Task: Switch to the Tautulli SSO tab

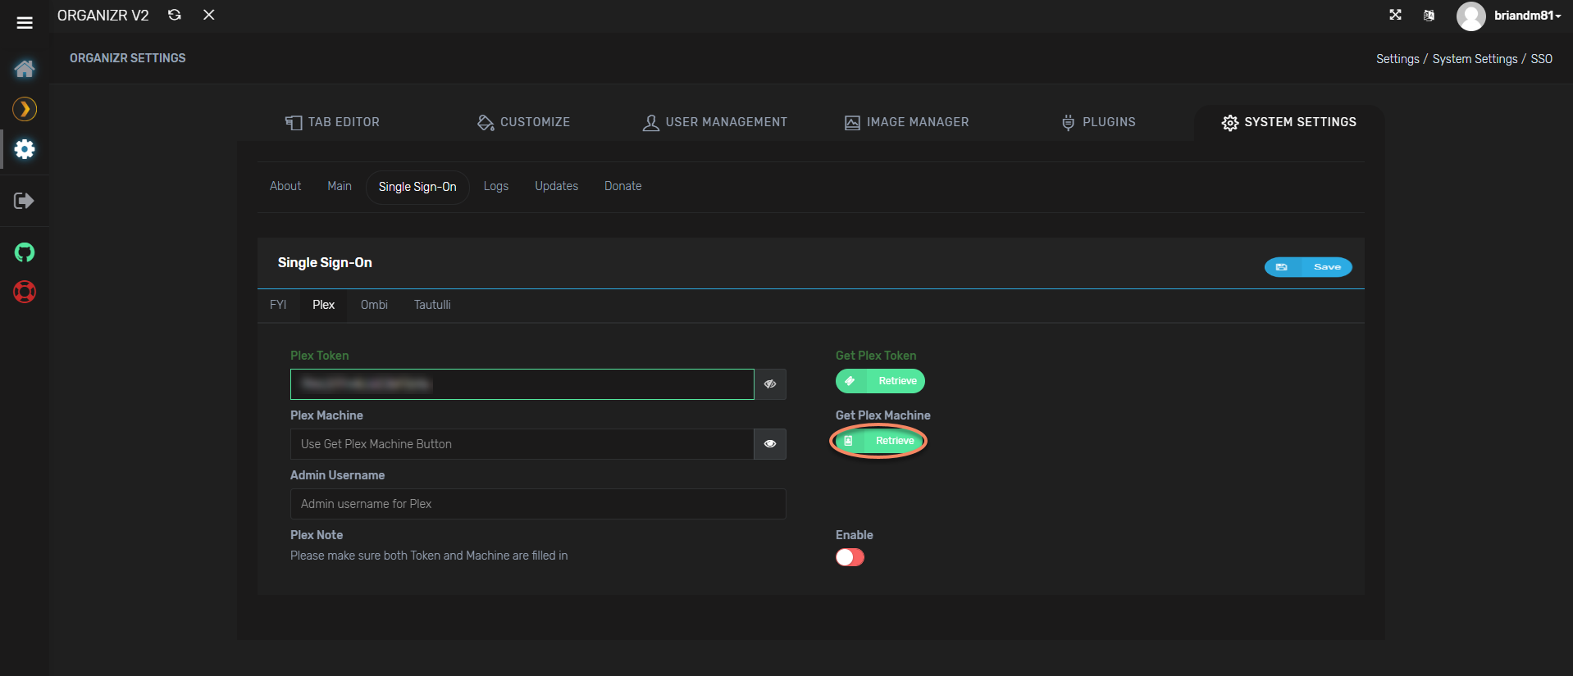Action: pyautogui.click(x=432, y=305)
